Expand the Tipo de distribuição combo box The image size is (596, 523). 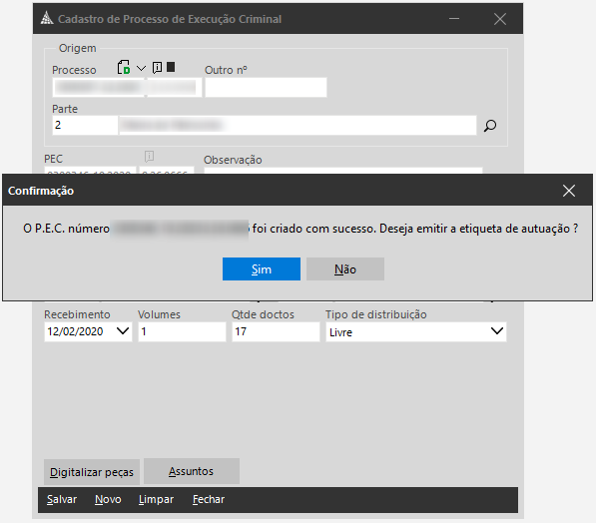[497, 331]
